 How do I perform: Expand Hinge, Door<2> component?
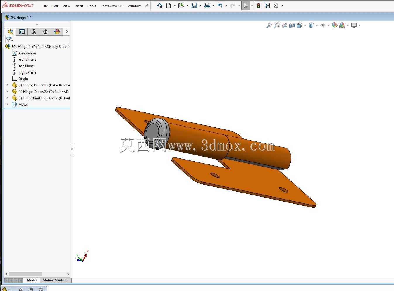pos(7,91)
